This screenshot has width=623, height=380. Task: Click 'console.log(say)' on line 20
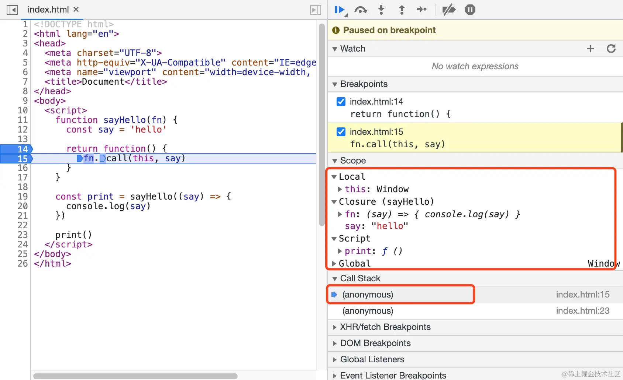point(109,206)
